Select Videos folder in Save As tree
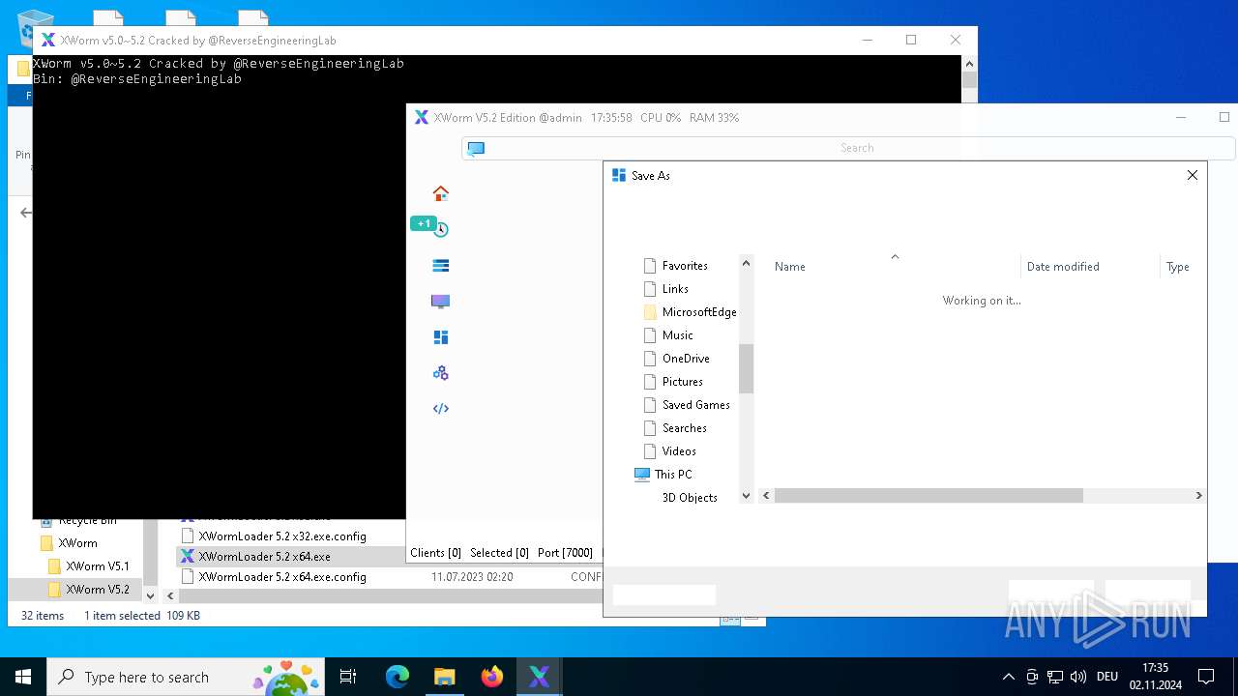The width and height of the screenshot is (1238, 696). [679, 451]
